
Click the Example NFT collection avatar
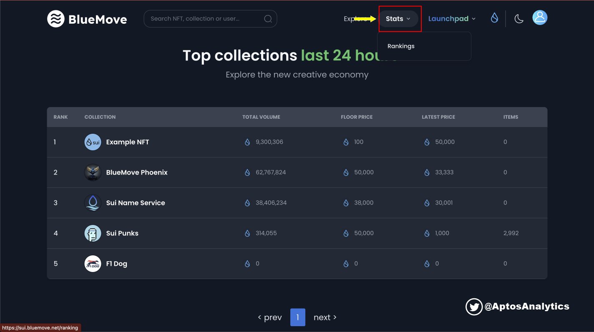pyautogui.click(x=93, y=142)
